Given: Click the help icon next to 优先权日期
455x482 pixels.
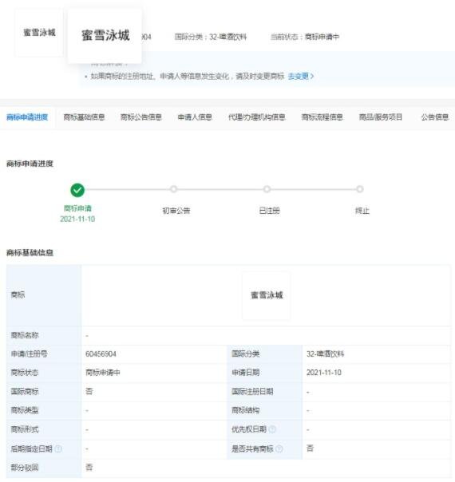Looking at the screenshot, I should [x=272, y=429].
